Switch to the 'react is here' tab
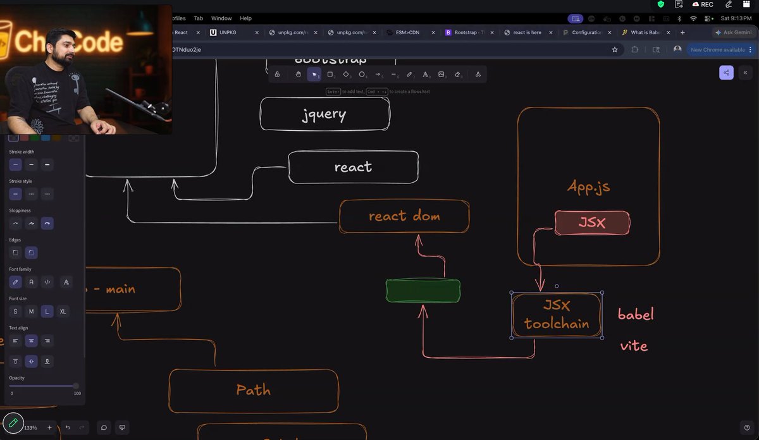 pos(529,32)
